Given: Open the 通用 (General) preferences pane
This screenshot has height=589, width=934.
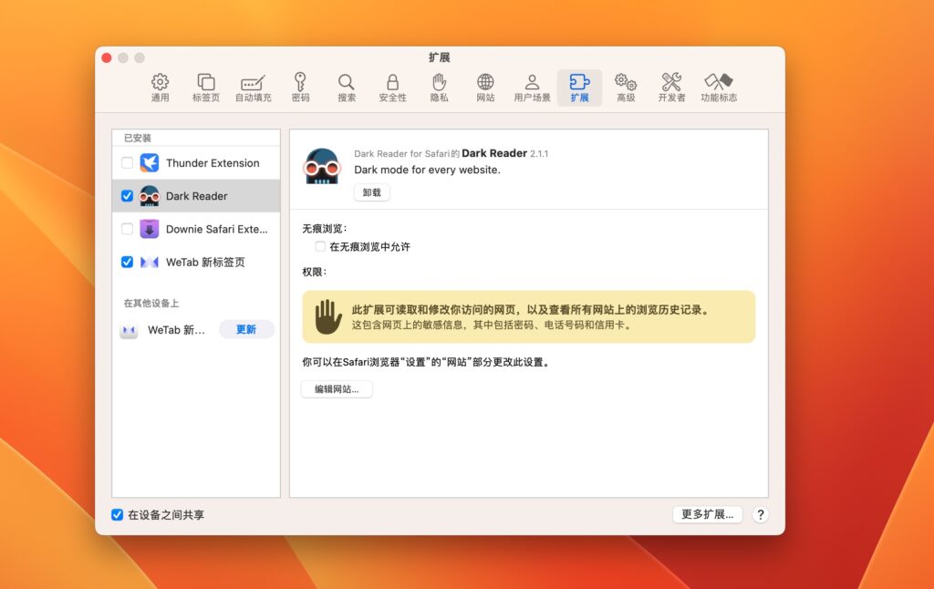Looking at the screenshot, I should pyautogui.click(x=160, y=87).
